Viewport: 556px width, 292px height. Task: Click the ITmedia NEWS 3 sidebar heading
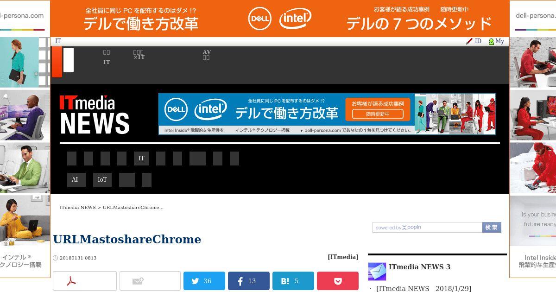(420, 267)
